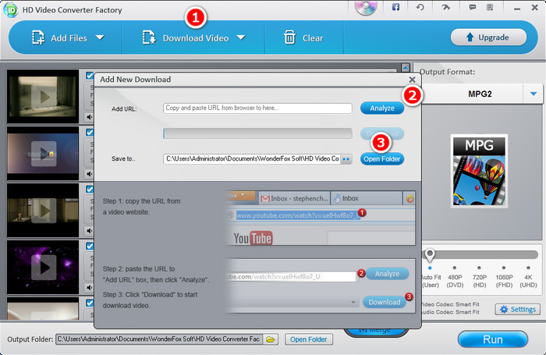Click the Clear toolbar label
This screenshot has height=355, width=546.
pyautogui.click(x=313, y=38)
